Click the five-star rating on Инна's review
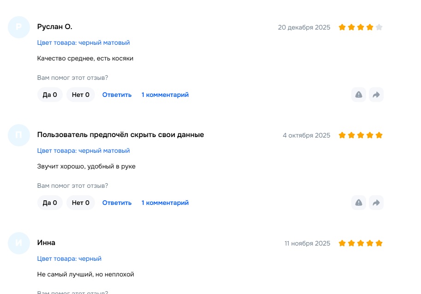Screen dimensions: 421x294 click(360, 243)
